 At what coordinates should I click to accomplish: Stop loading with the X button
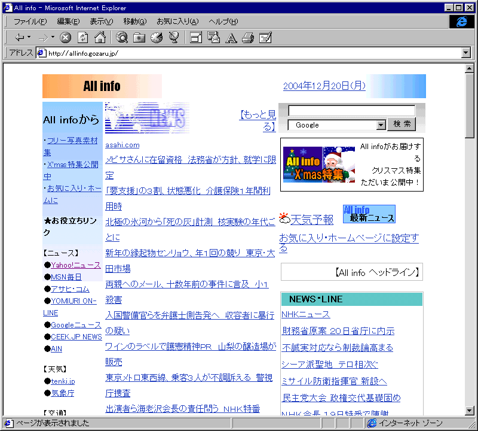tap(65, 38)
